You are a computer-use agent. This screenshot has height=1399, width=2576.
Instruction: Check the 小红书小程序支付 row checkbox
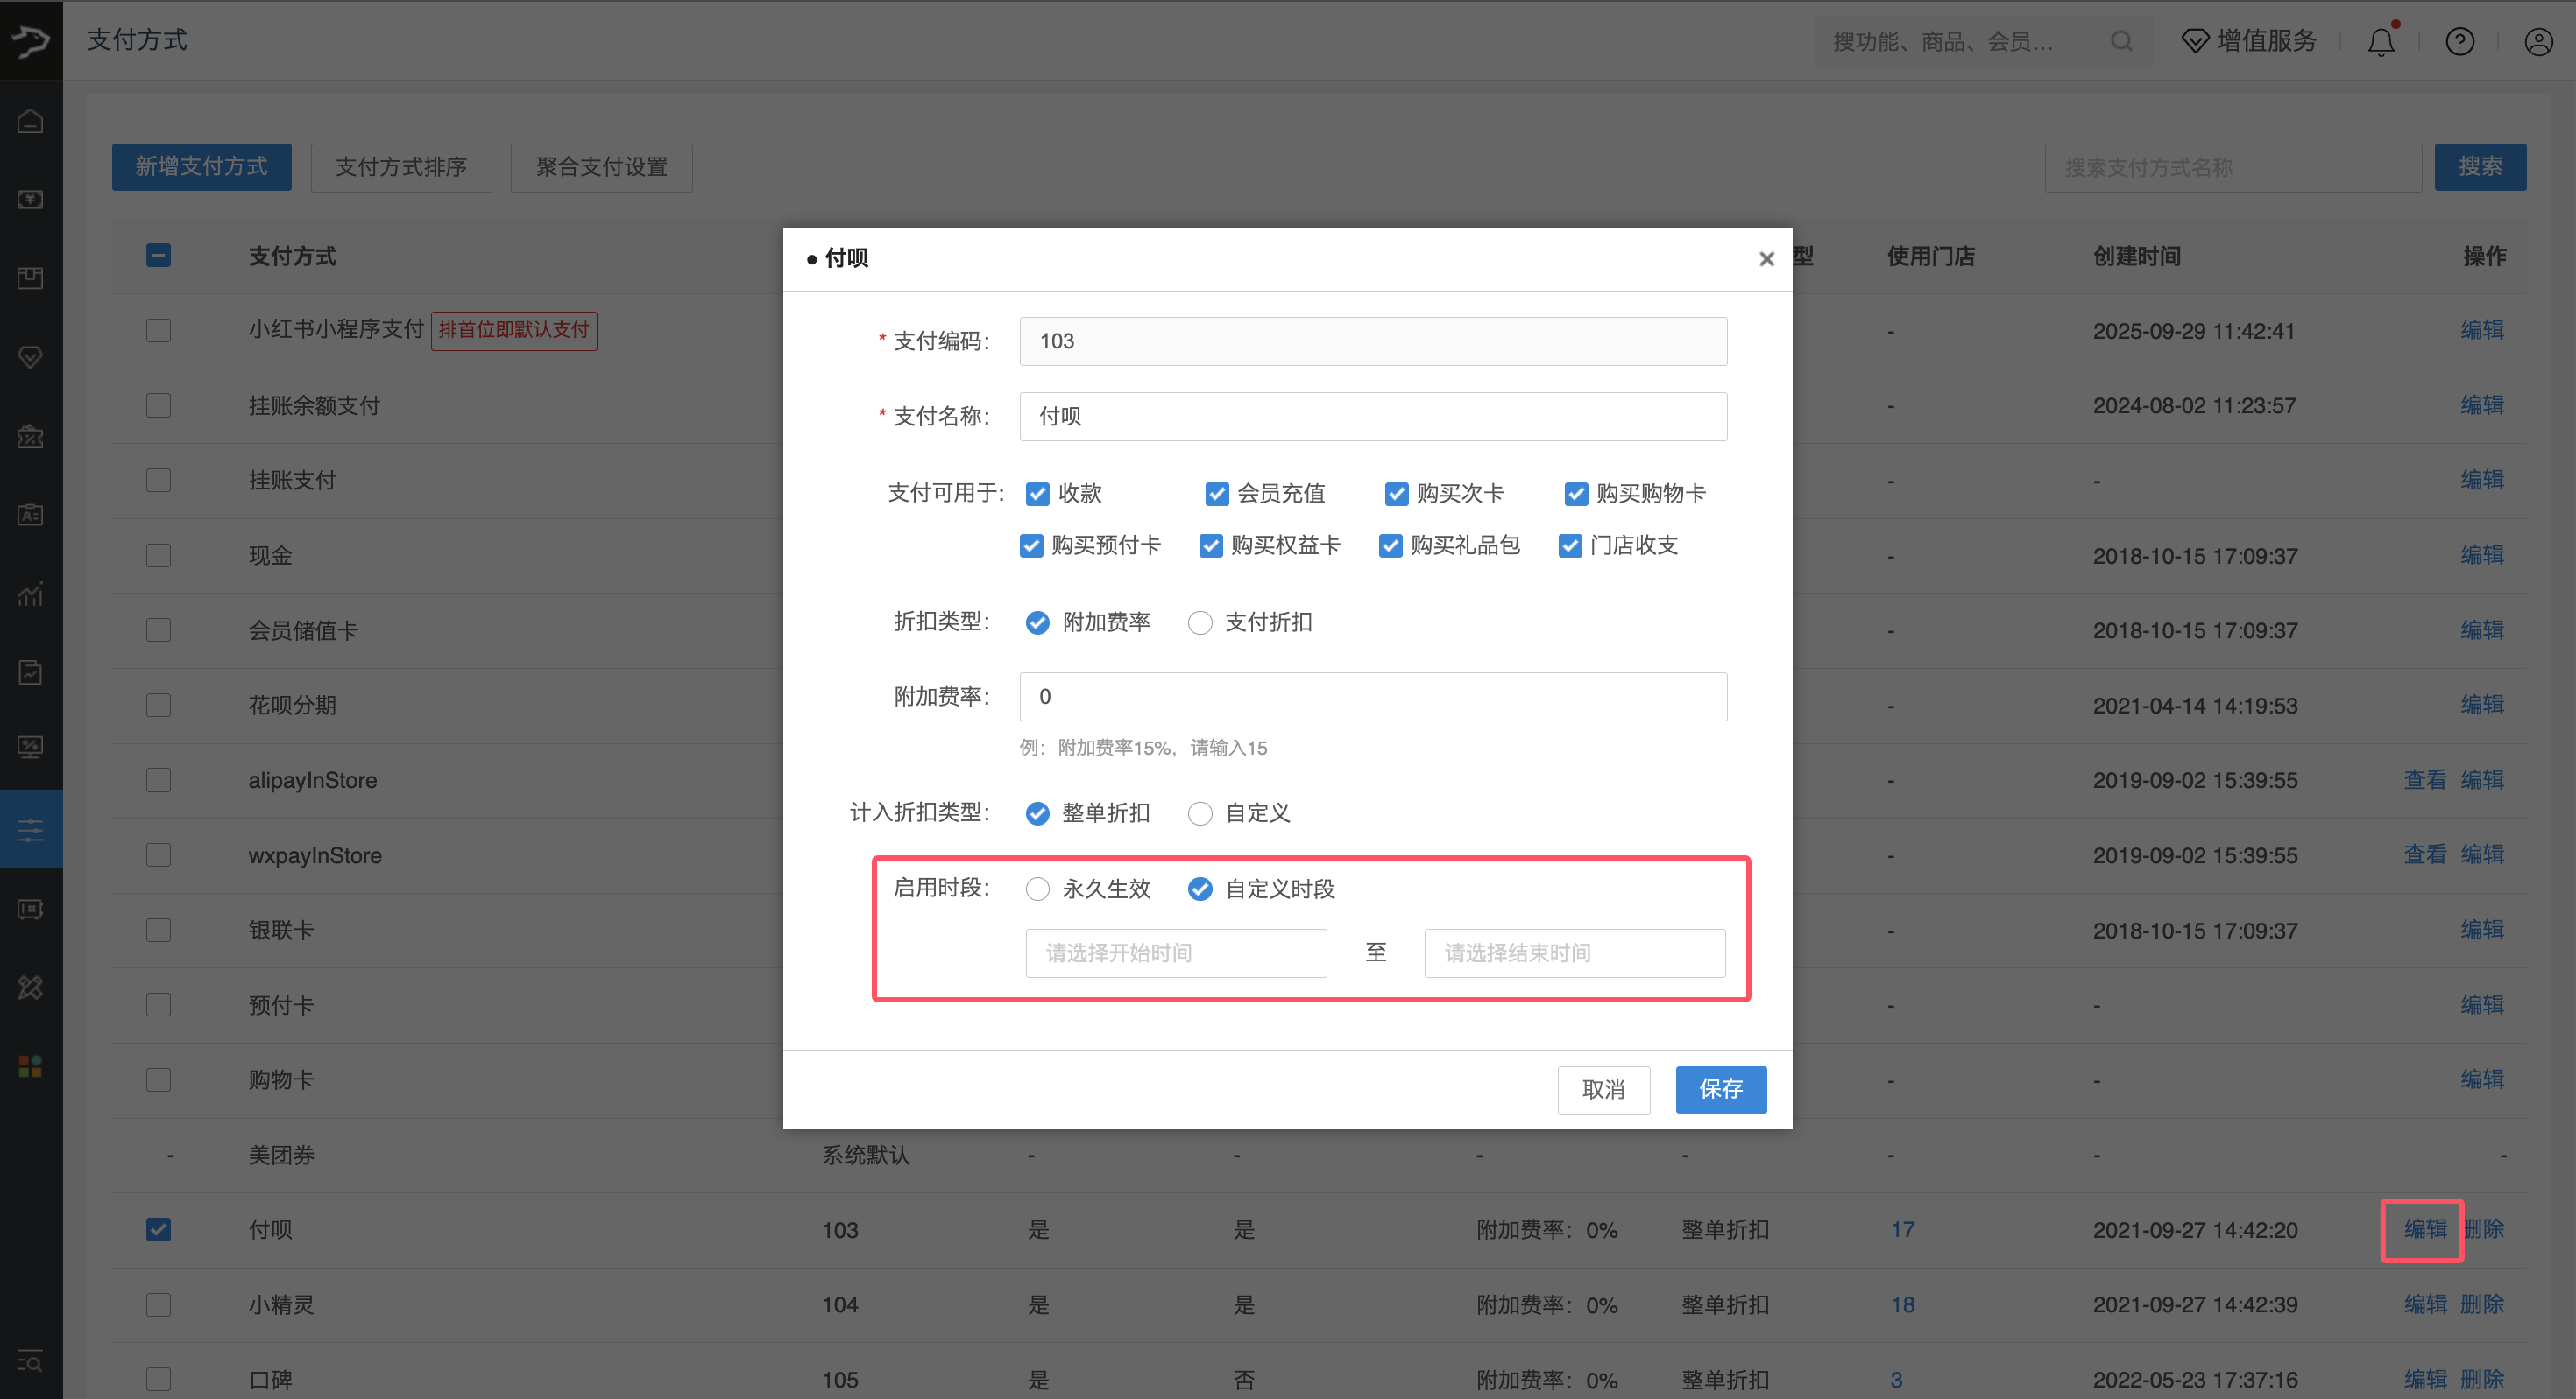(x=158, y=331)
